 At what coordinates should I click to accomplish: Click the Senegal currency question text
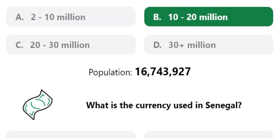tap(164, 106)
